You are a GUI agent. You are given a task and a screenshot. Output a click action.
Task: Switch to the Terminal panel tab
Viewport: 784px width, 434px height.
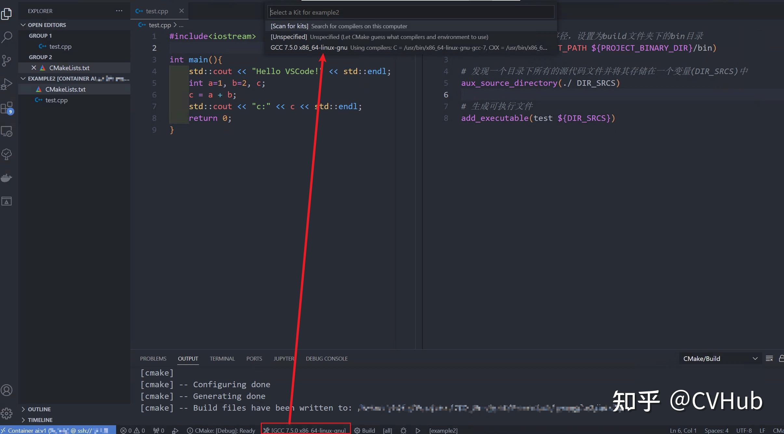222,359
